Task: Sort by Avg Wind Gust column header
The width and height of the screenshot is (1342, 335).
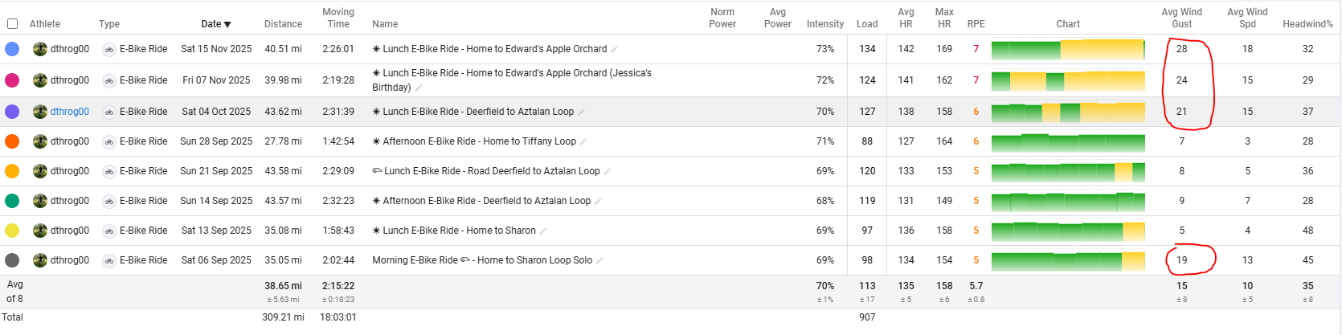Action: [x=1181, y=18]
